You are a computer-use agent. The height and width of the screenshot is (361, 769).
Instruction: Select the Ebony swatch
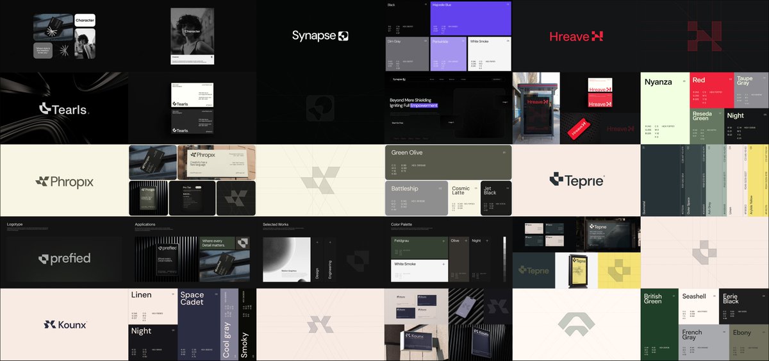(x=748, y=342)
